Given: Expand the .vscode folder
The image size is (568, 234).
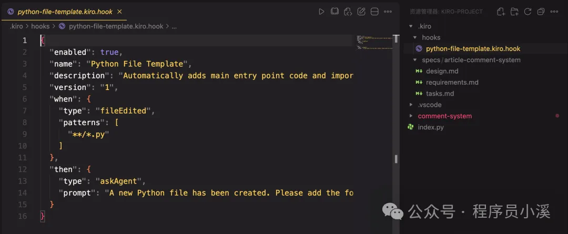Looking at the screenshot, I should coord(410,105).
